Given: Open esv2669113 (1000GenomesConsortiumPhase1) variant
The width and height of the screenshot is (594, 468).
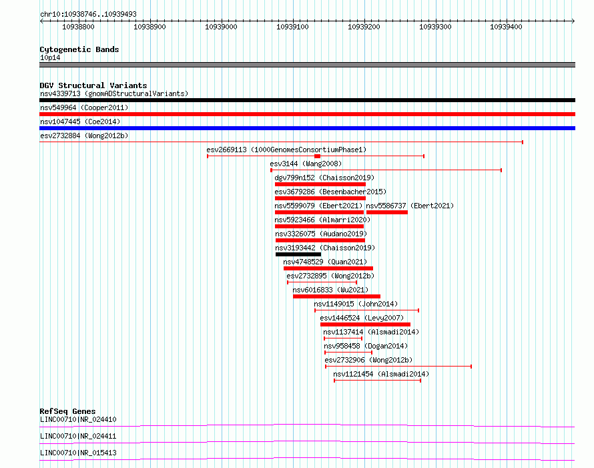Looking at the screenshot, I should tap(286, 150).
